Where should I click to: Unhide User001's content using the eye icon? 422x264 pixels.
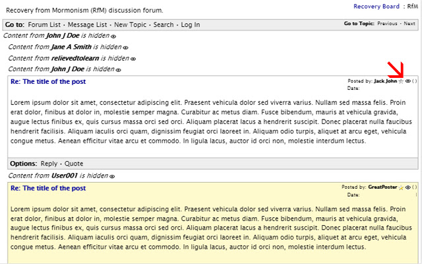pyautogui.click(x=112, y=176)
